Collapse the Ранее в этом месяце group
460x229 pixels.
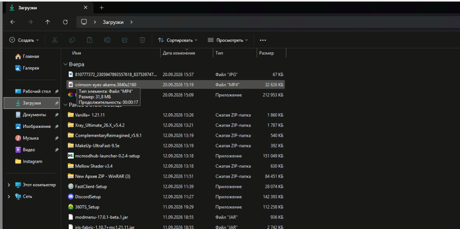coord(65,105)
